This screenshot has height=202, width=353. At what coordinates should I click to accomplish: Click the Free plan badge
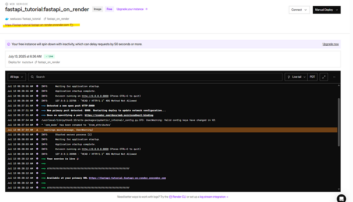click(x=110, y=9)
